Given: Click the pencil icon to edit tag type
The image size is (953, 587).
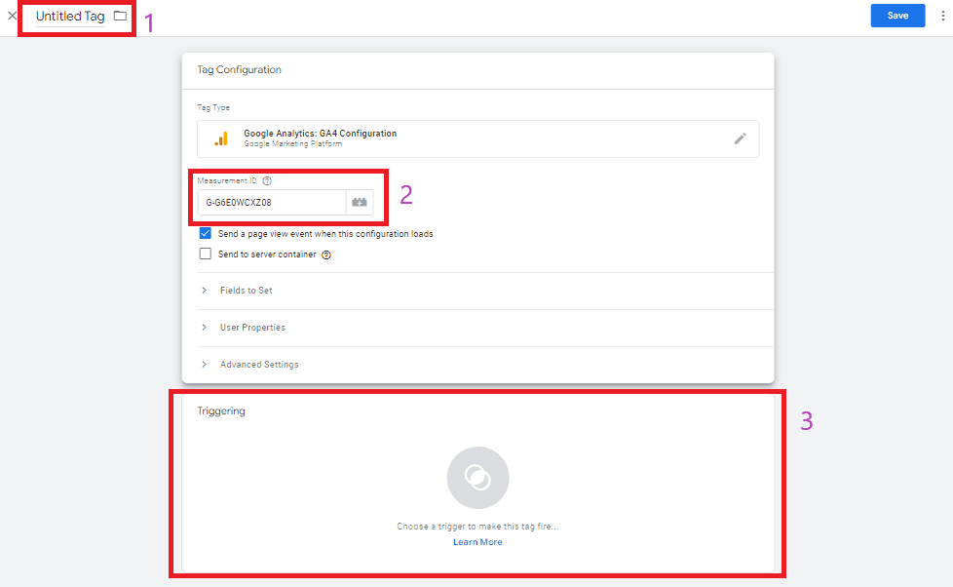Looking at the screenshot, I should pyautogui.click(x=740, y=138).
